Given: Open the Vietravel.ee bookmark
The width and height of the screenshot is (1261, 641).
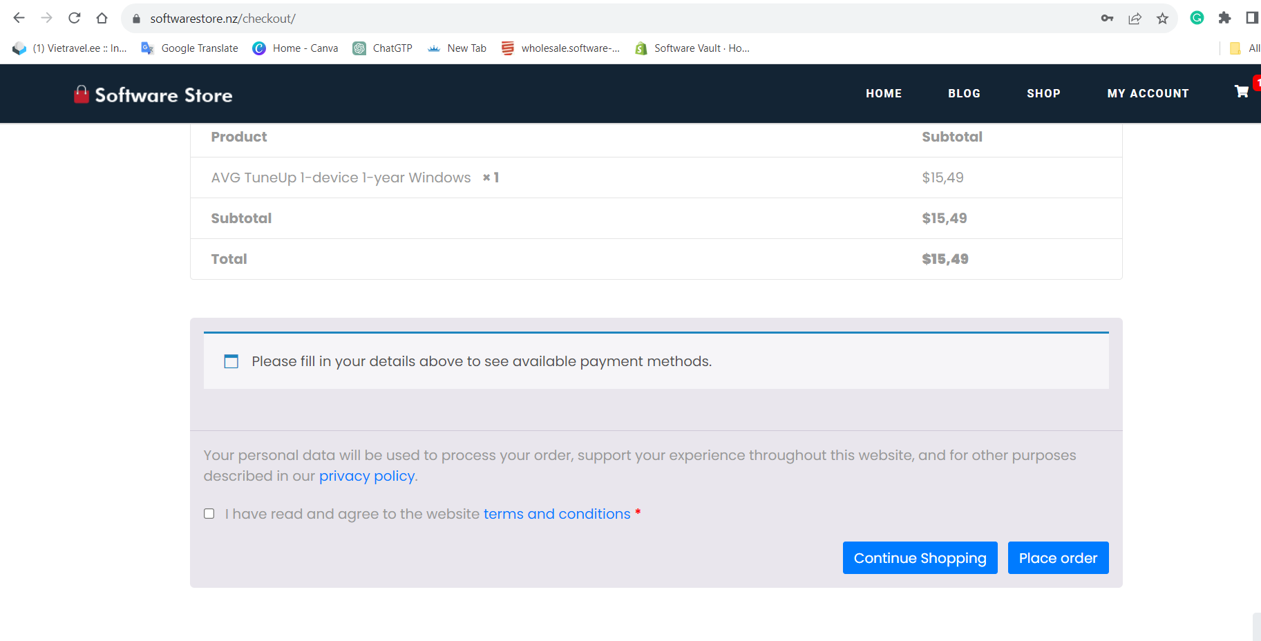Looking at the screenshot, I should tap(70, 48).
